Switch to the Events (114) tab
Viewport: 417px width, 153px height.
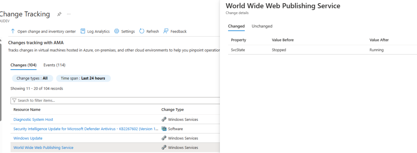(x=55, y=65)
